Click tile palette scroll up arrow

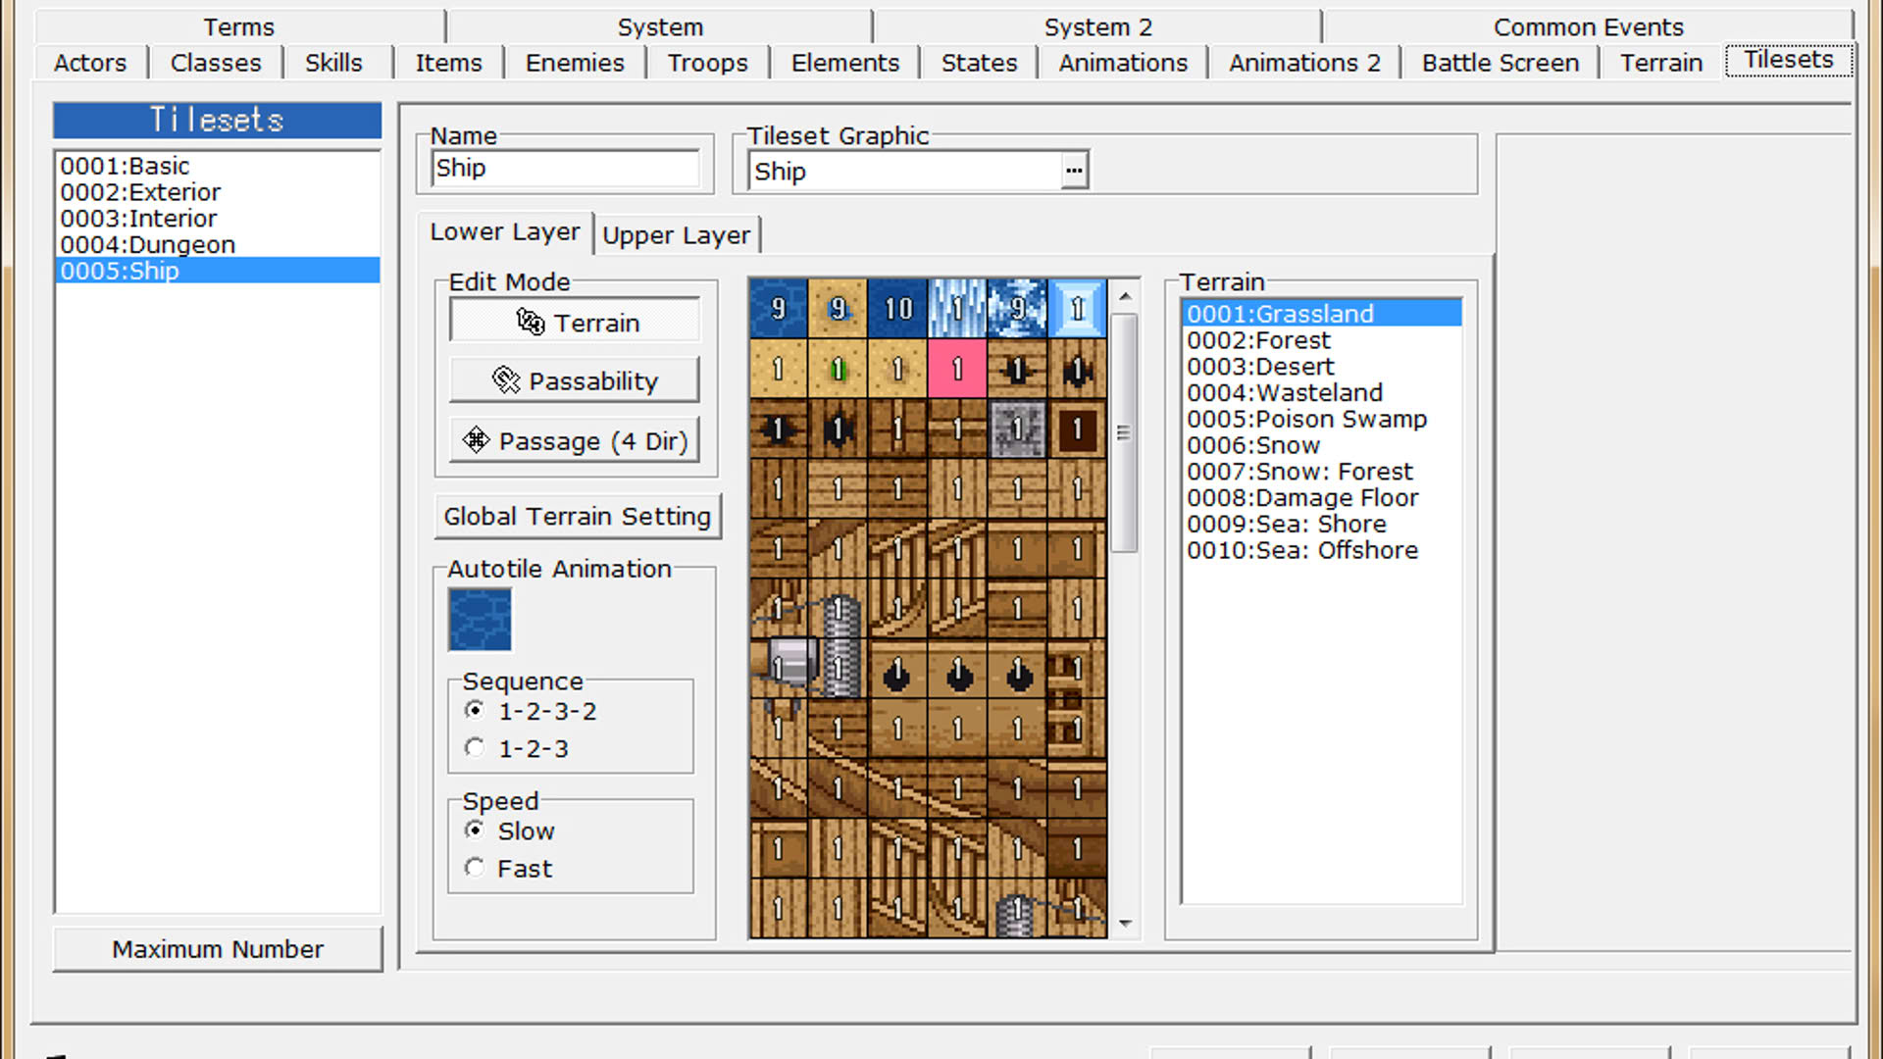pyautogui.click(x=1125, y=295)
